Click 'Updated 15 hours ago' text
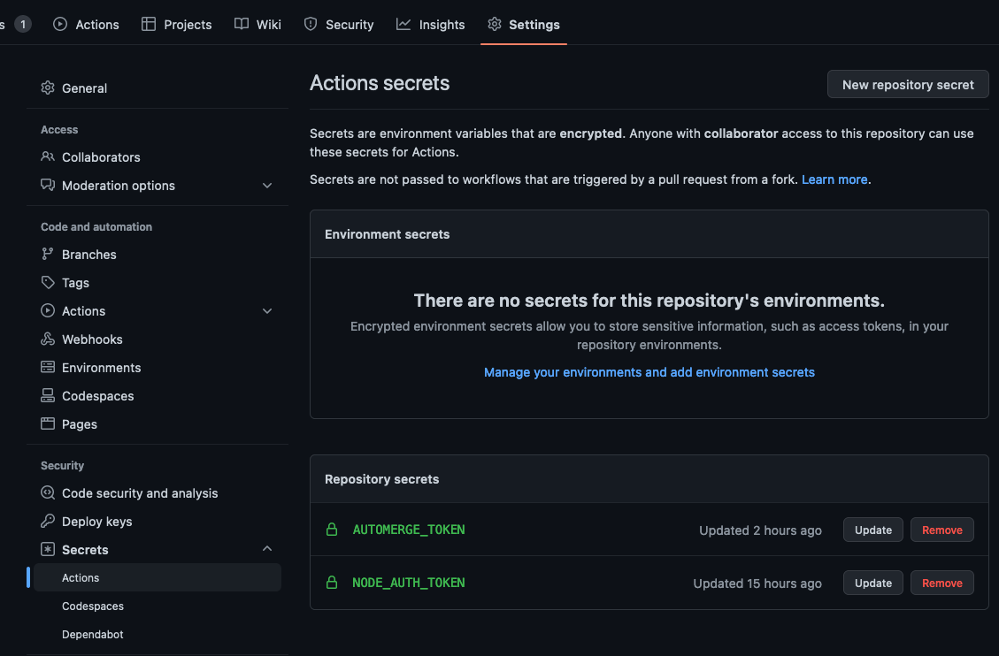 click(x=757, y=583)
